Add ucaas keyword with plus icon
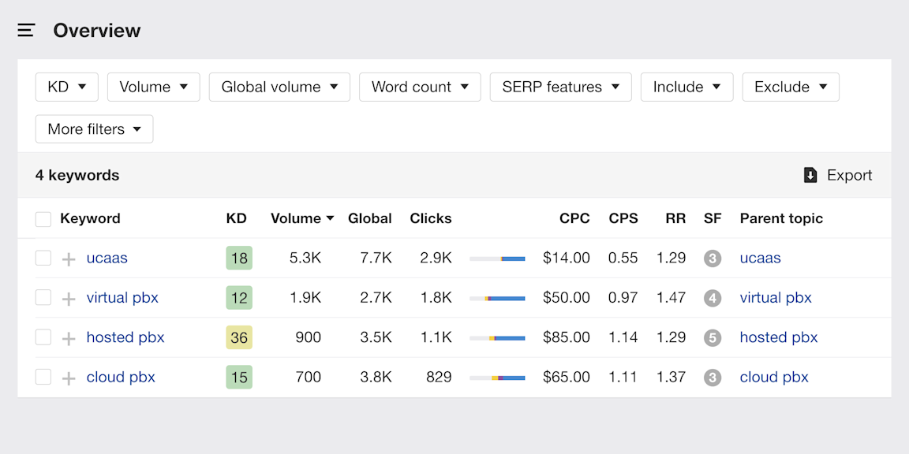909x454 pixels. (x=69, y=259)
